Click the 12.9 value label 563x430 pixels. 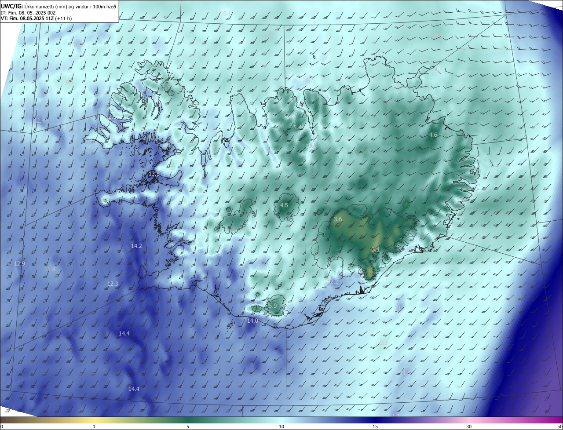coord(20,263)
